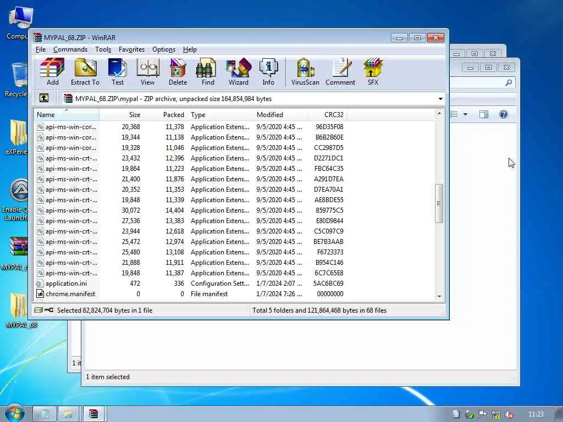The height and width of the screenshot is (422, 563).
Task: Click the network tray icon
Action: pos(496,414)
